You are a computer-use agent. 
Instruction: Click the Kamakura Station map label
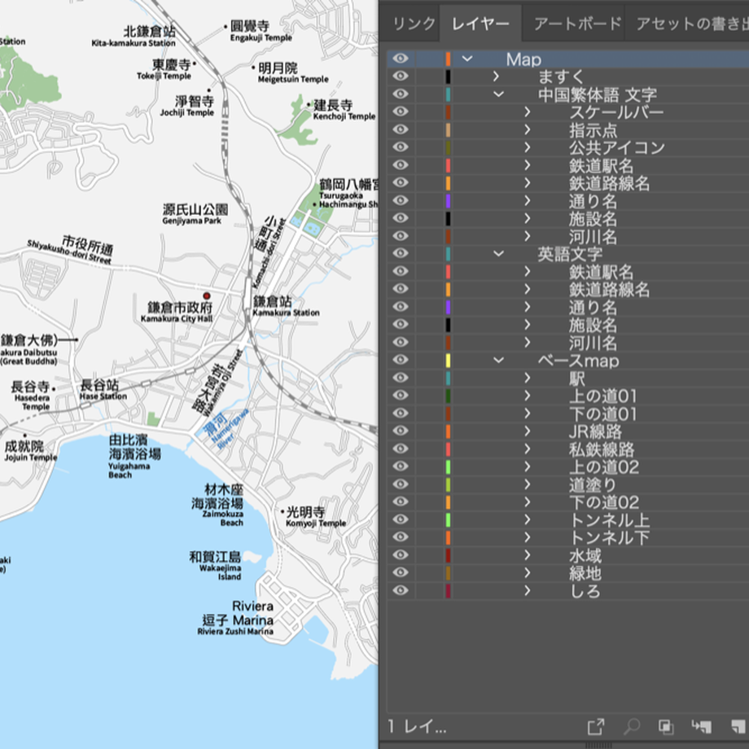(286, 313)
